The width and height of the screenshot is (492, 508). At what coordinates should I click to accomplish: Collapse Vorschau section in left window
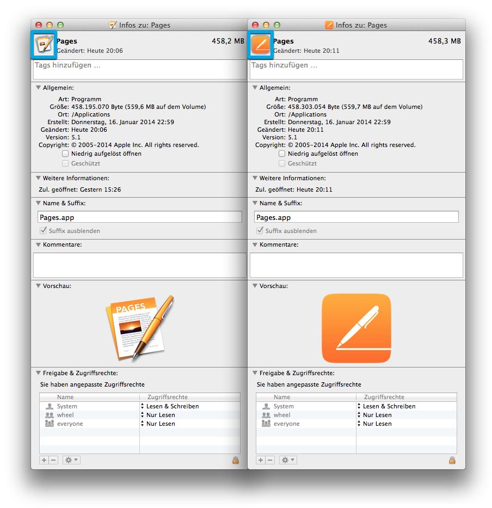click(38, 286)
